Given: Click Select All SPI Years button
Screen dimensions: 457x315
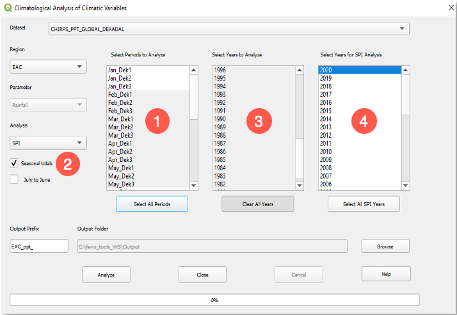Looking at the screenshot, I should [364, 204].
